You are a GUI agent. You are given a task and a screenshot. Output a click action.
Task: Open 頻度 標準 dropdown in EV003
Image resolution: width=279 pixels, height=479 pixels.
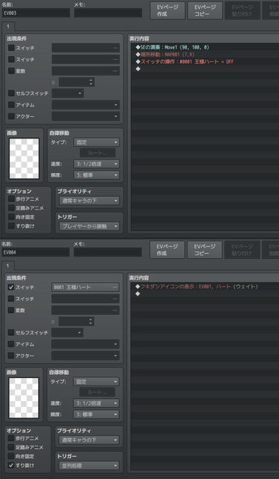tap(96, 175)
